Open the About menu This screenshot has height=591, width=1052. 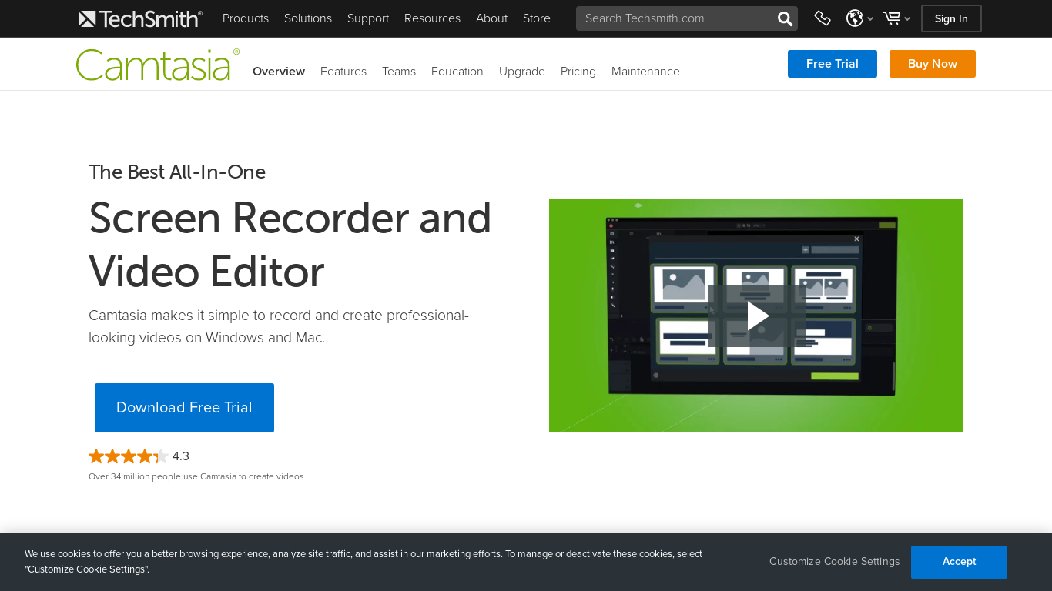[x=491, y=18]
